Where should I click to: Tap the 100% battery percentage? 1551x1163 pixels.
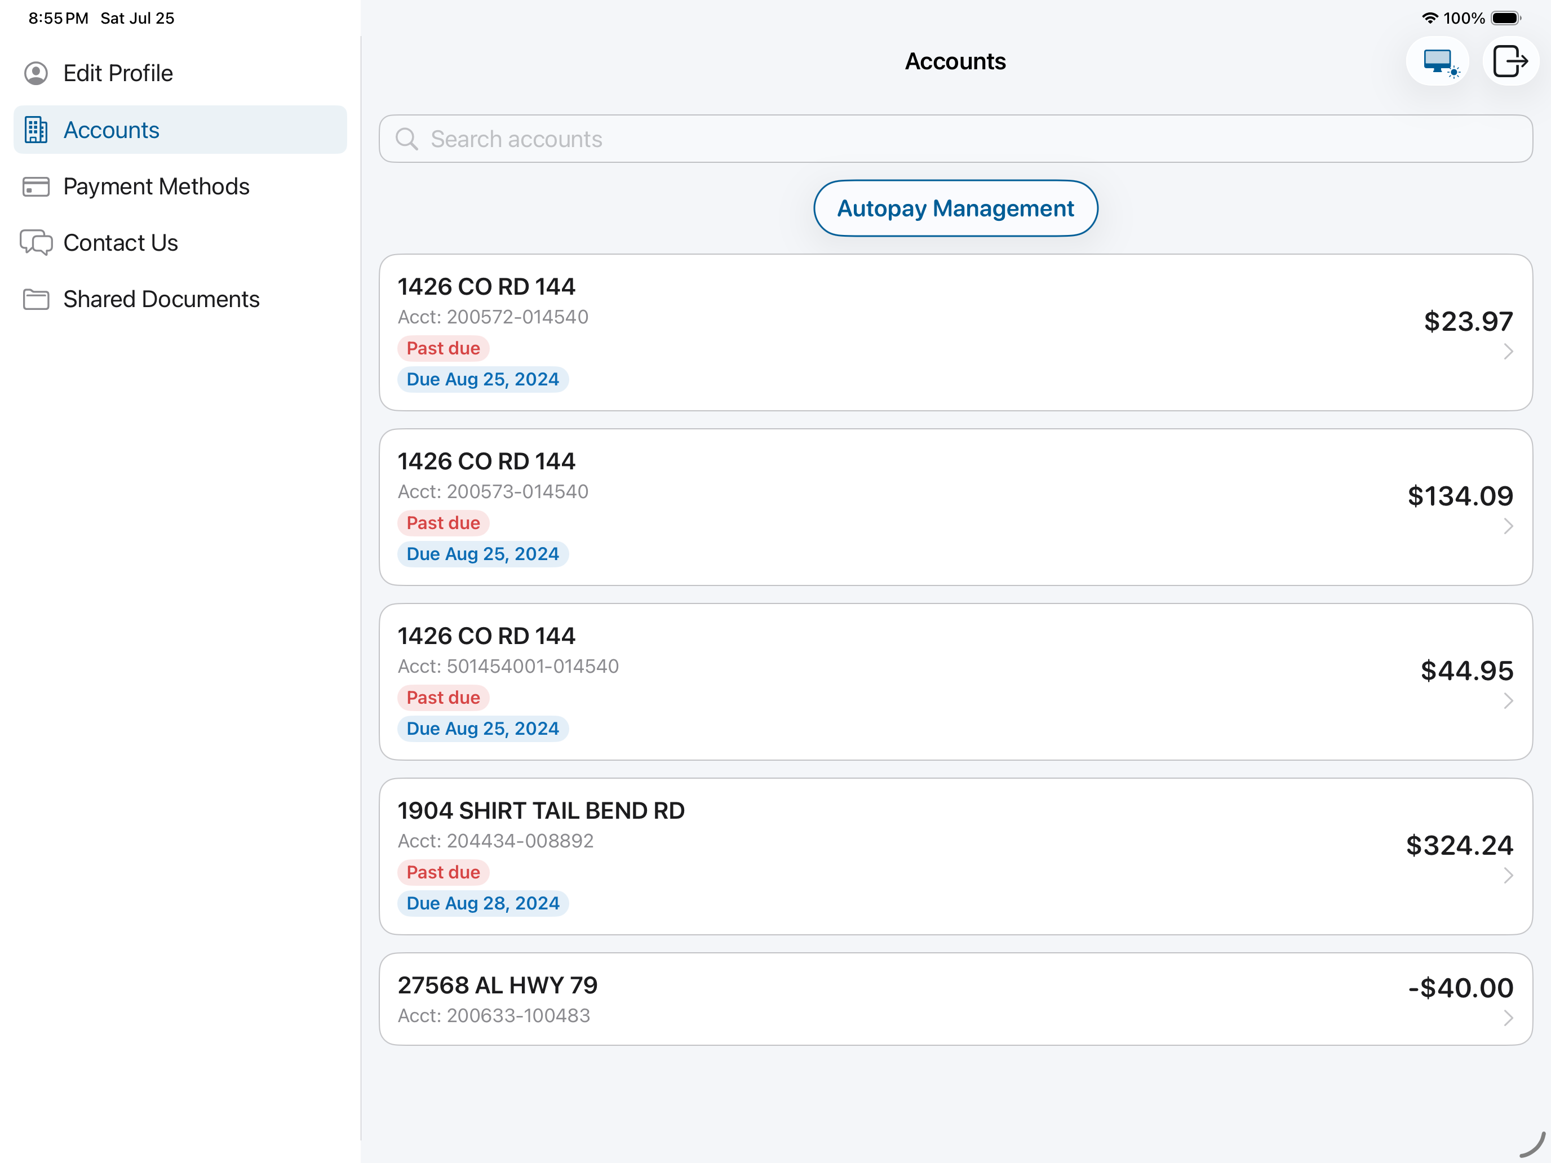click(x=1464, y=18)
